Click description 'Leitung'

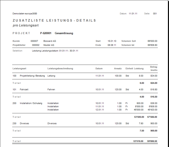point(51,76)
